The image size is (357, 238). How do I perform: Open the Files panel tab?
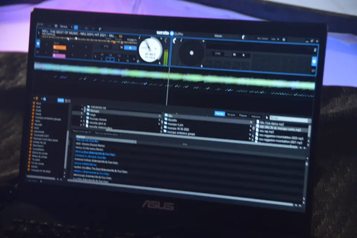[220, 113]
